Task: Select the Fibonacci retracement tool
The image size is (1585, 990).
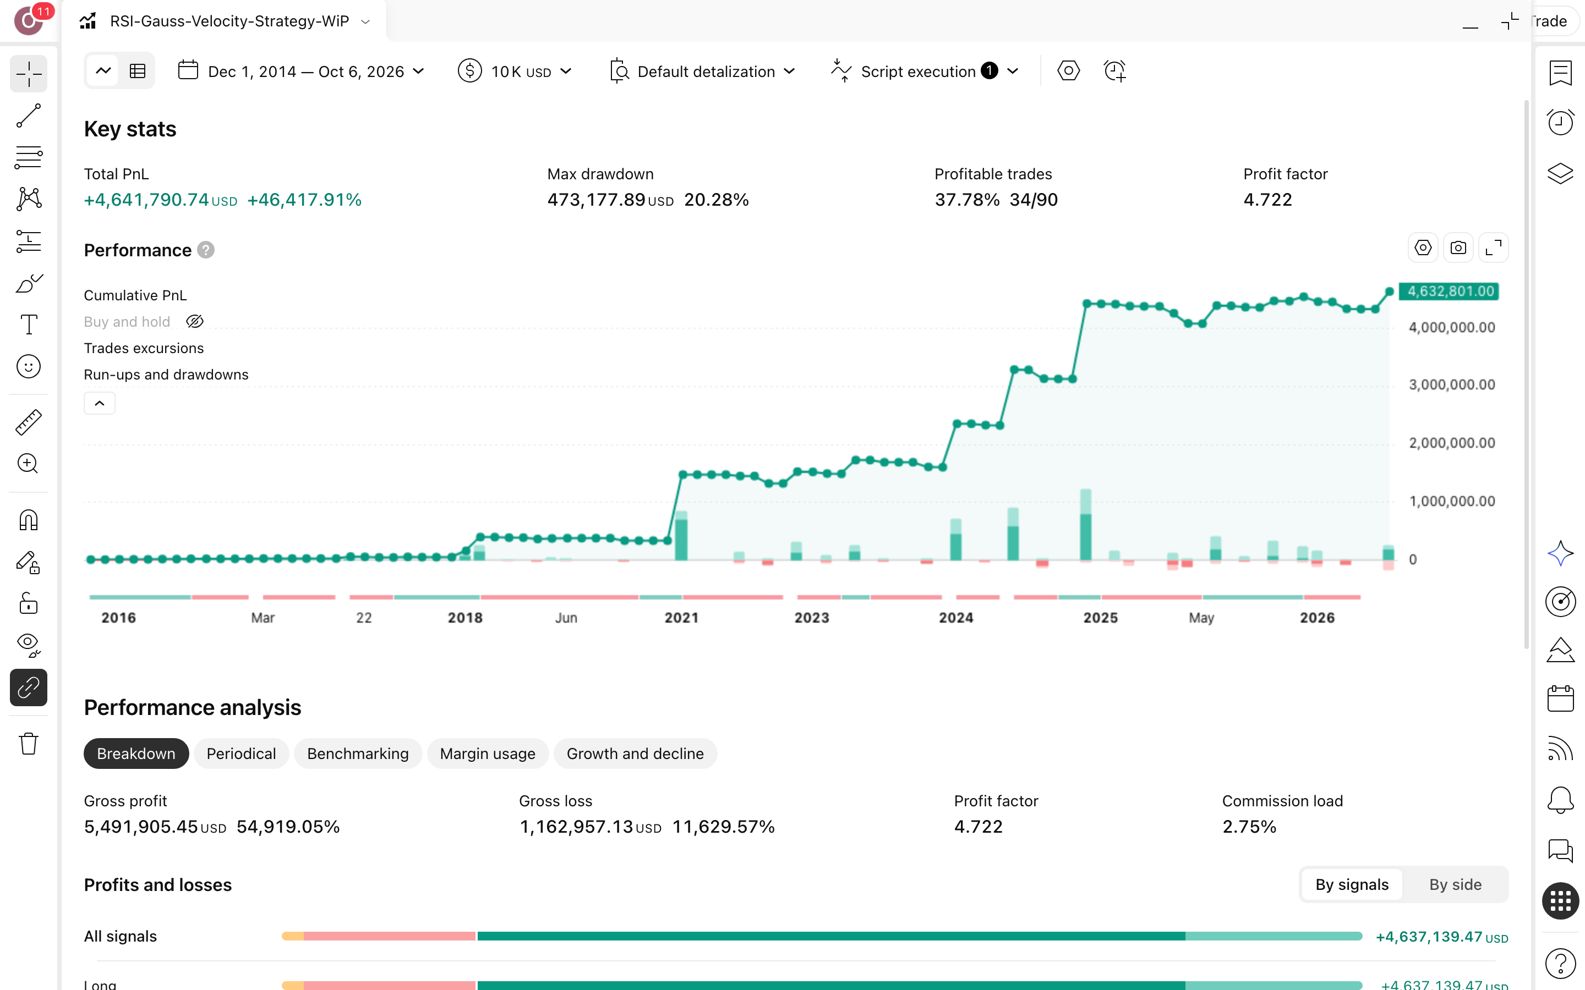Action: tap(28, 157)
